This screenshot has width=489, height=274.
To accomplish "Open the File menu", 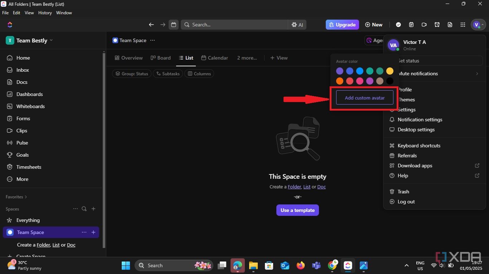I will click(x=5, y=12).
